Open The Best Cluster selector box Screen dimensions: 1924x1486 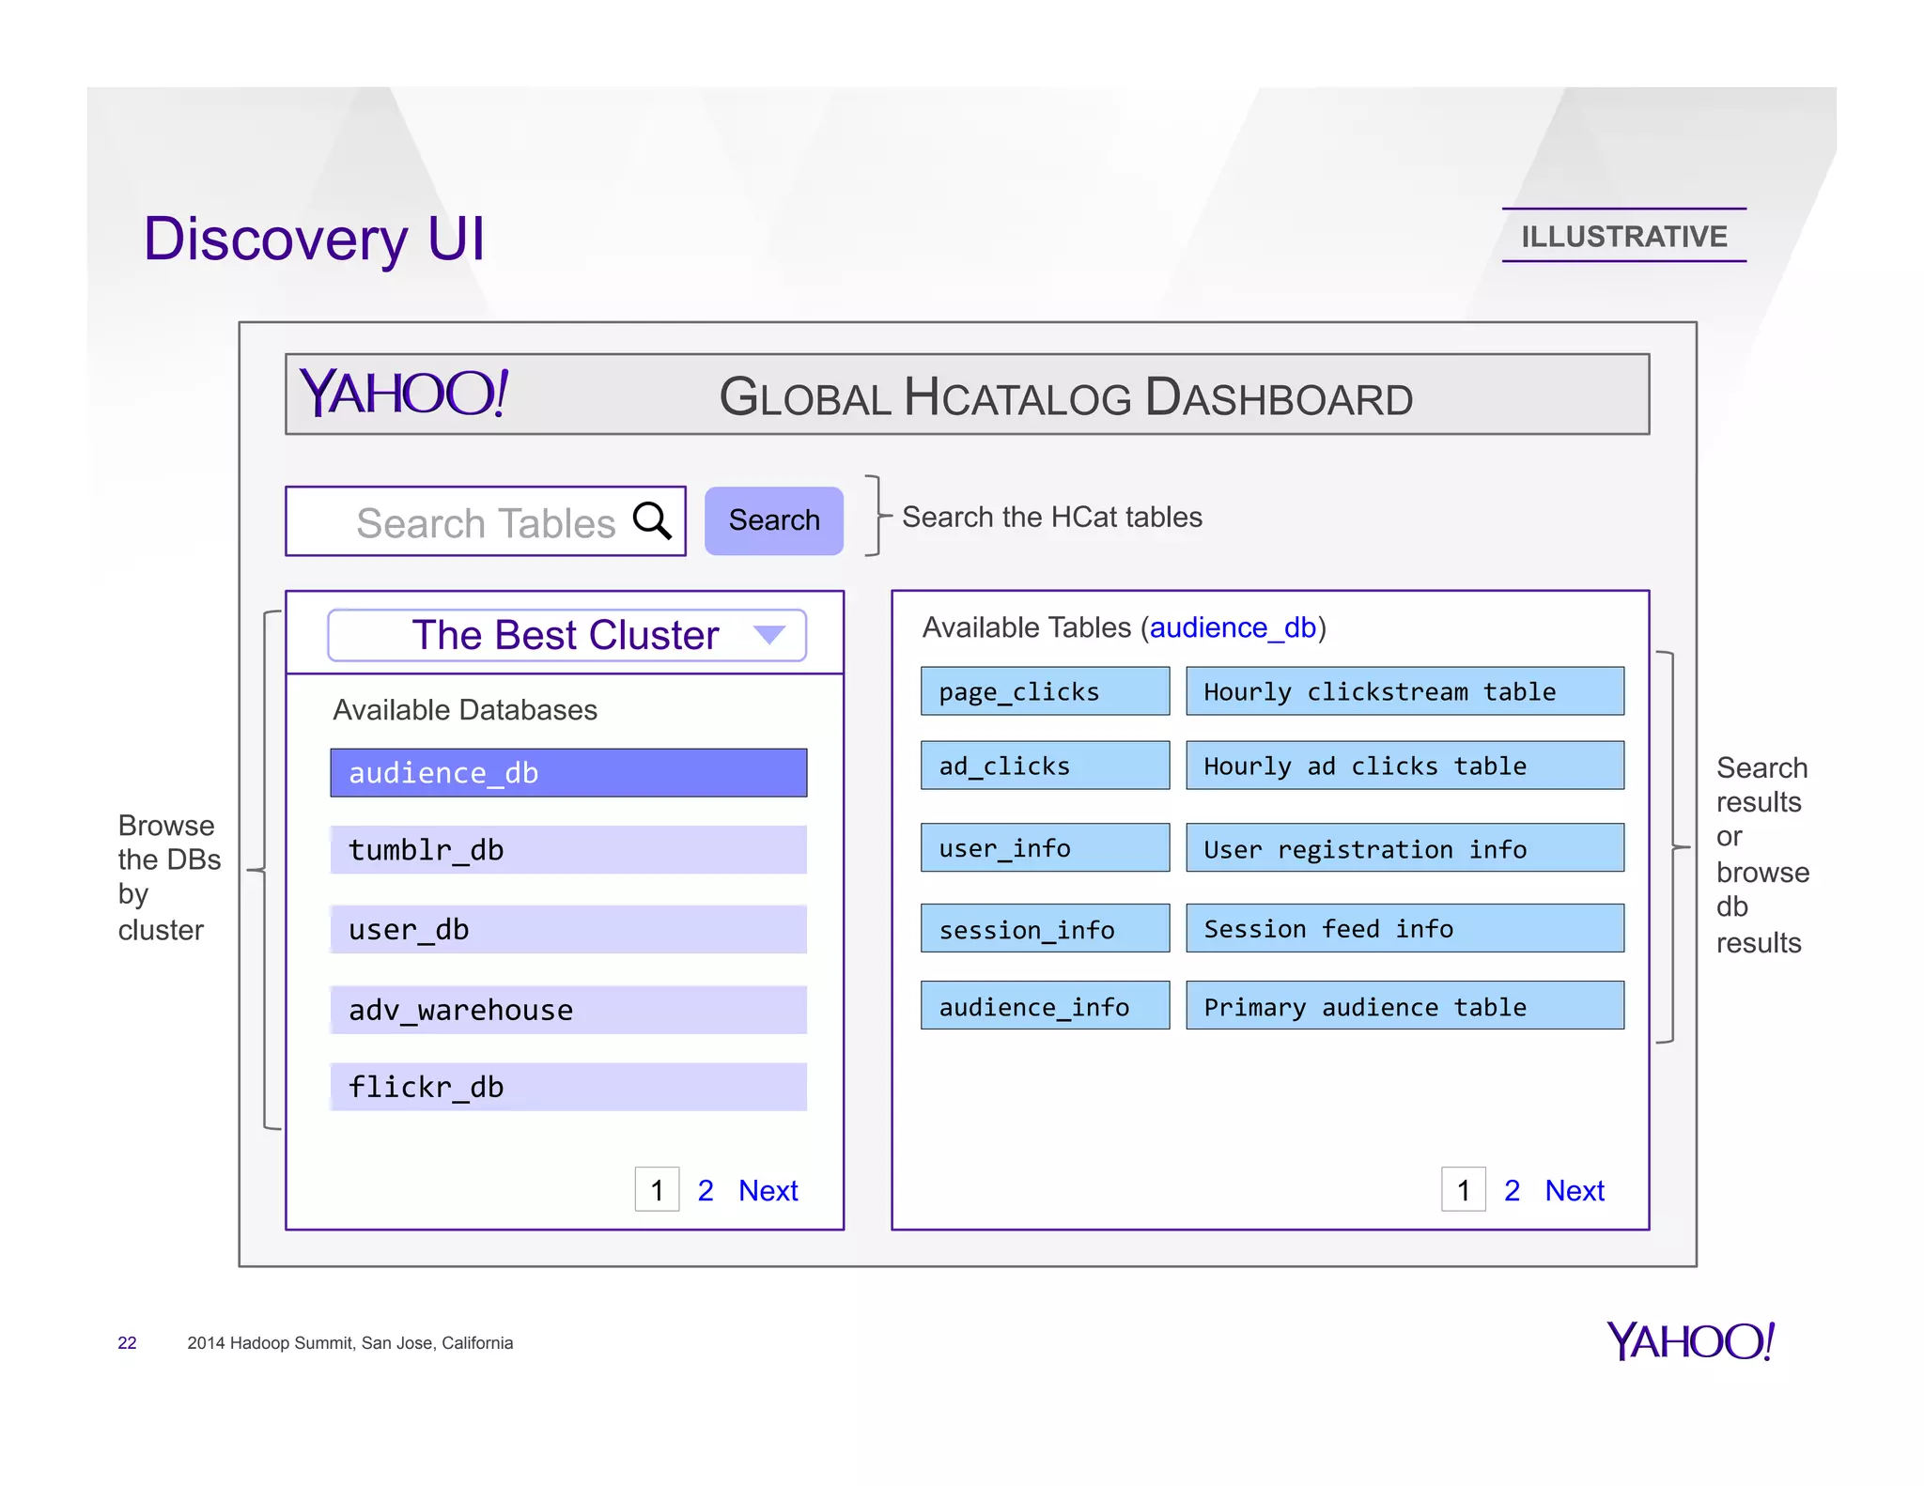pyautogui.click(x=566, y=636)
